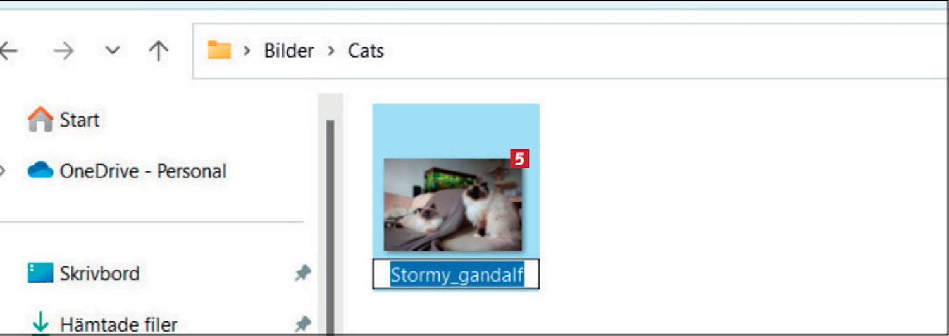Click the OneDrive cloud icon
949x336 pixels.
(x=40, y=170)
